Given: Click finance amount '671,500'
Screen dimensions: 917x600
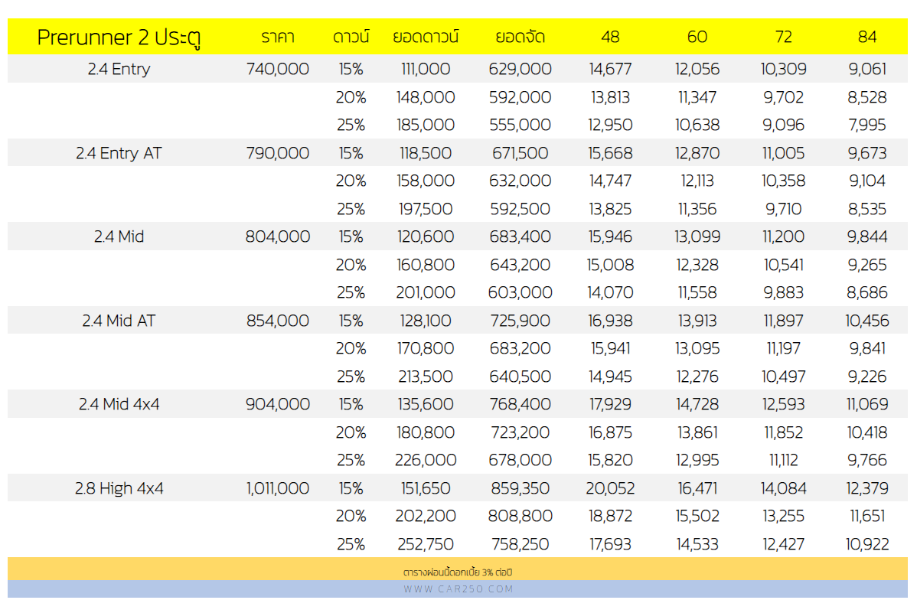Looking at the screenshot, I should click(x=520, y=153).
